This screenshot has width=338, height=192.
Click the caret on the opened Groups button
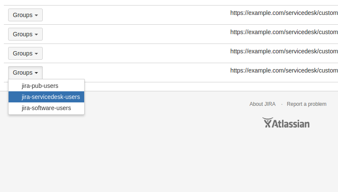(36, 73)
